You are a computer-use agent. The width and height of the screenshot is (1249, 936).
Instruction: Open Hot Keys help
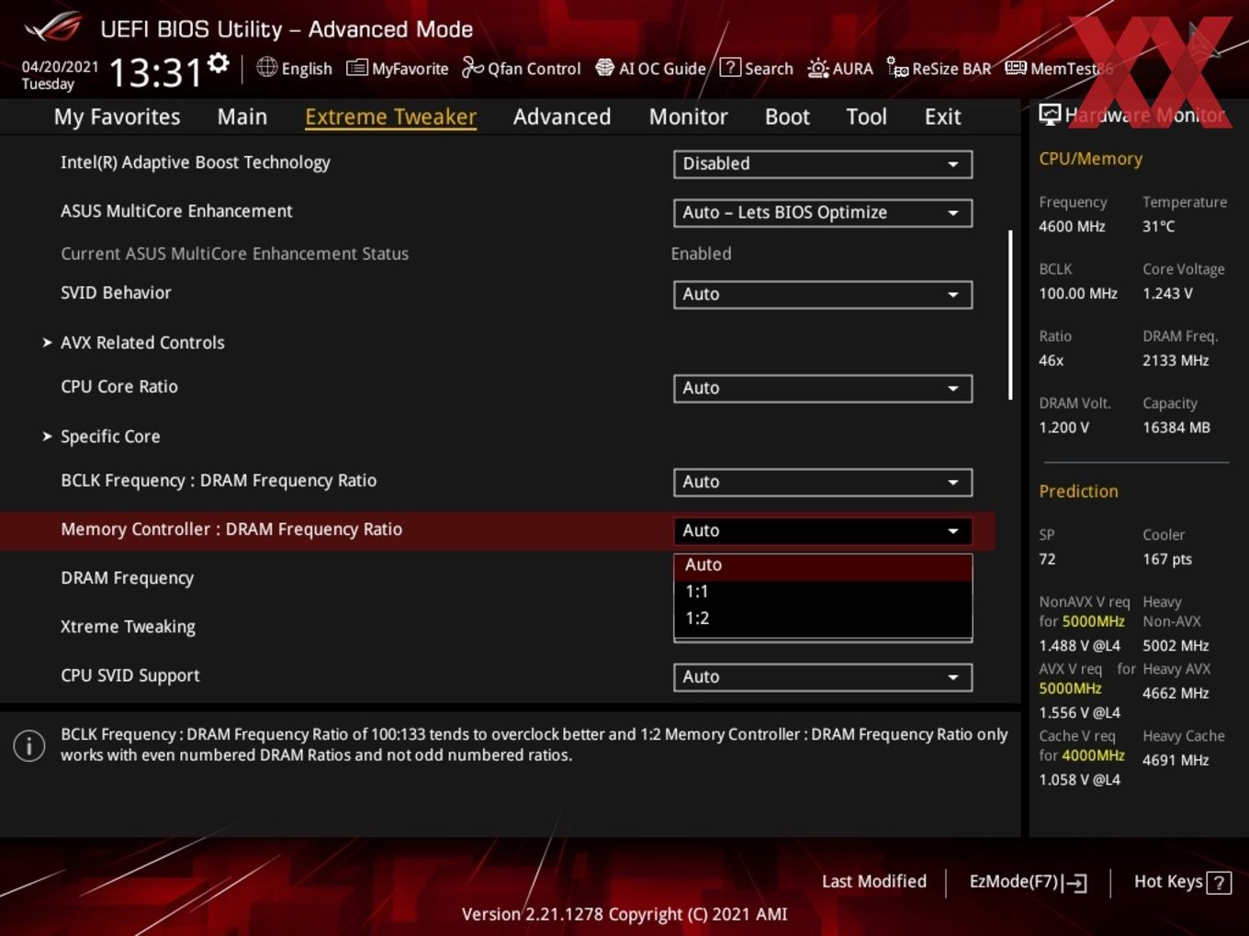tap(1182, 882)
